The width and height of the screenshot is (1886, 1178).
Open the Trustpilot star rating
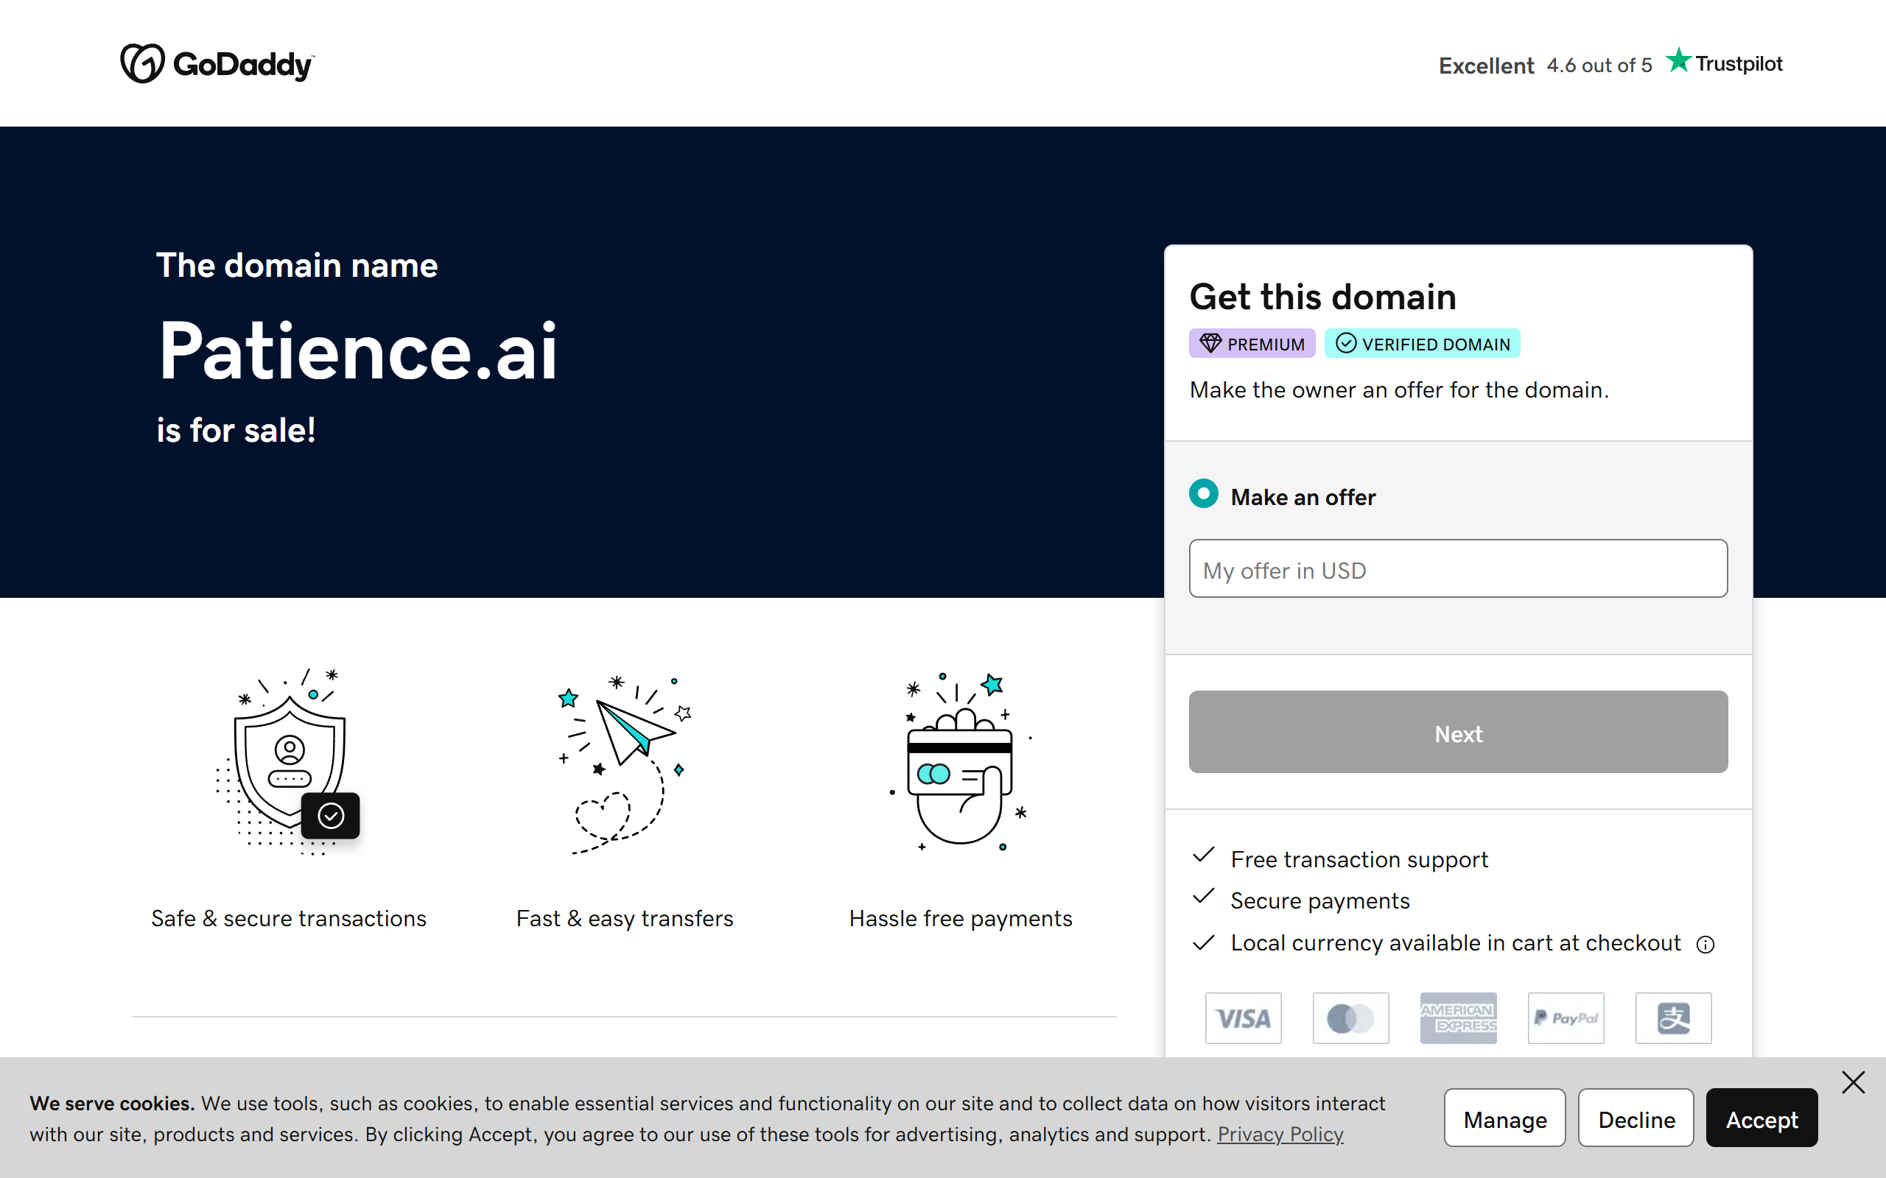tap(1610, 64)
